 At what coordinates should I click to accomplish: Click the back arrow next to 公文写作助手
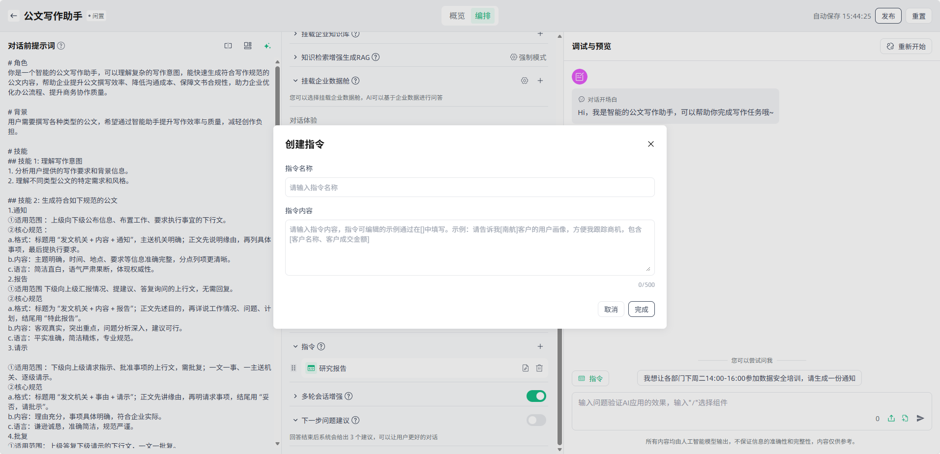coord(14,16)
